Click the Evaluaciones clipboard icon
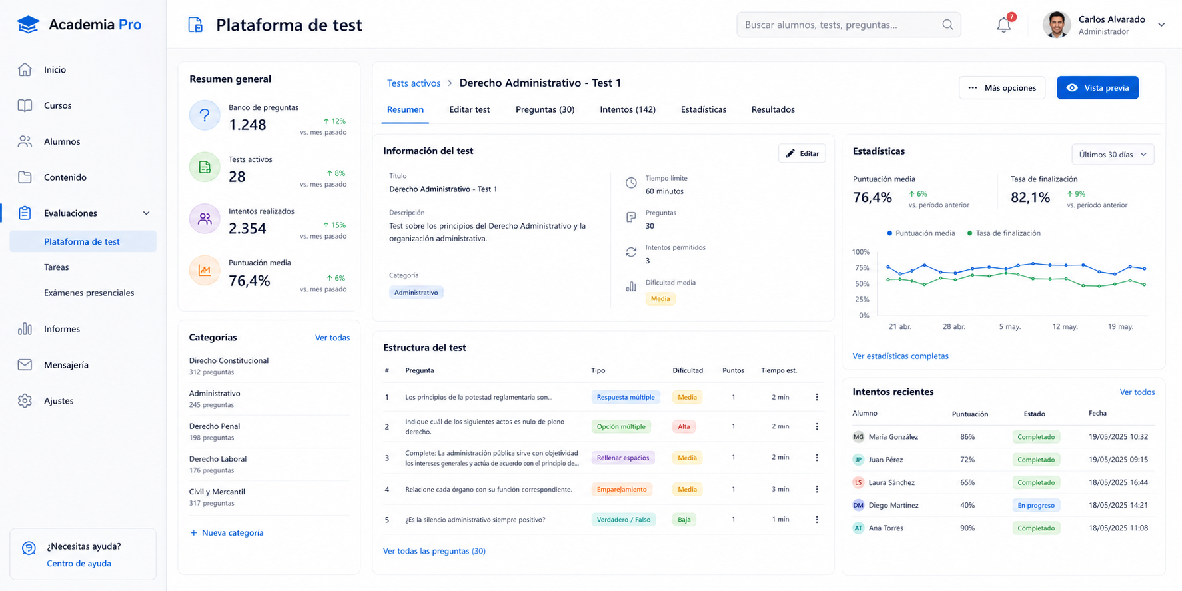 [x=25, y=213]
